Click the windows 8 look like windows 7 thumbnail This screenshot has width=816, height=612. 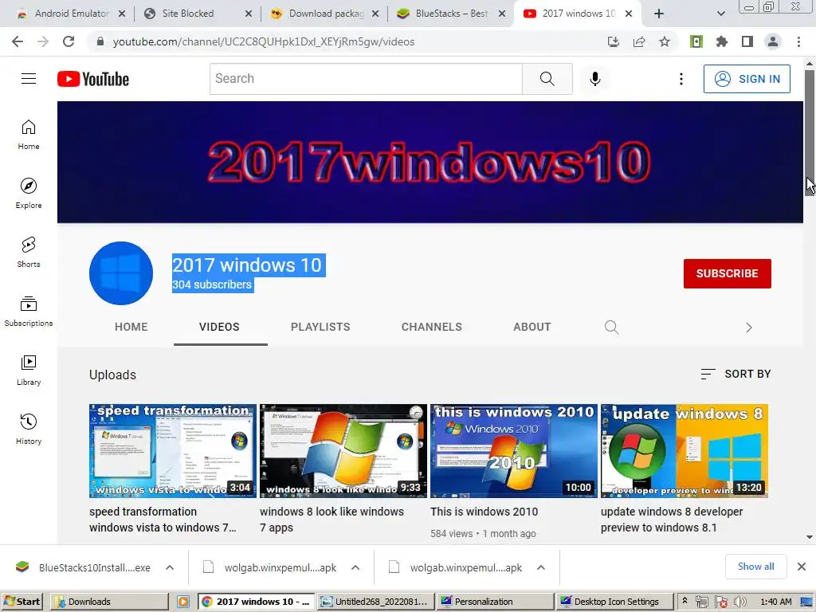[x=343, y=451]
